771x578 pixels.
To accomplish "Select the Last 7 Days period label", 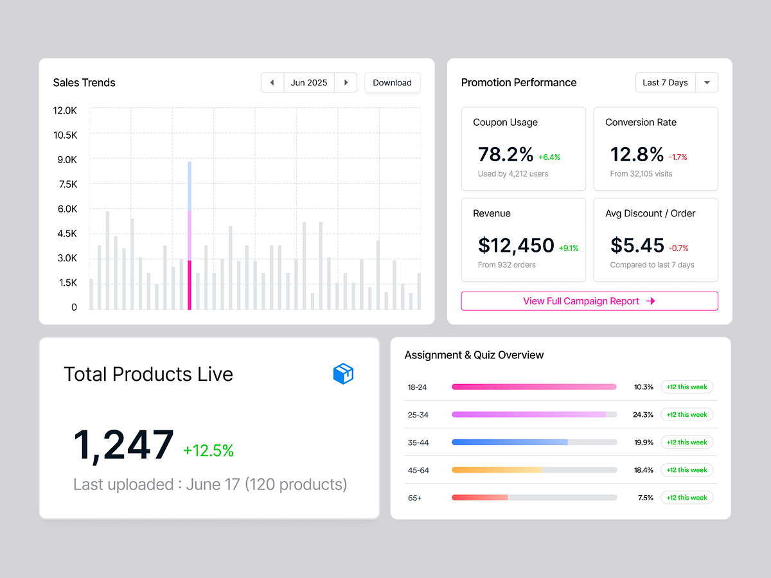I will [x=665, y=83].
